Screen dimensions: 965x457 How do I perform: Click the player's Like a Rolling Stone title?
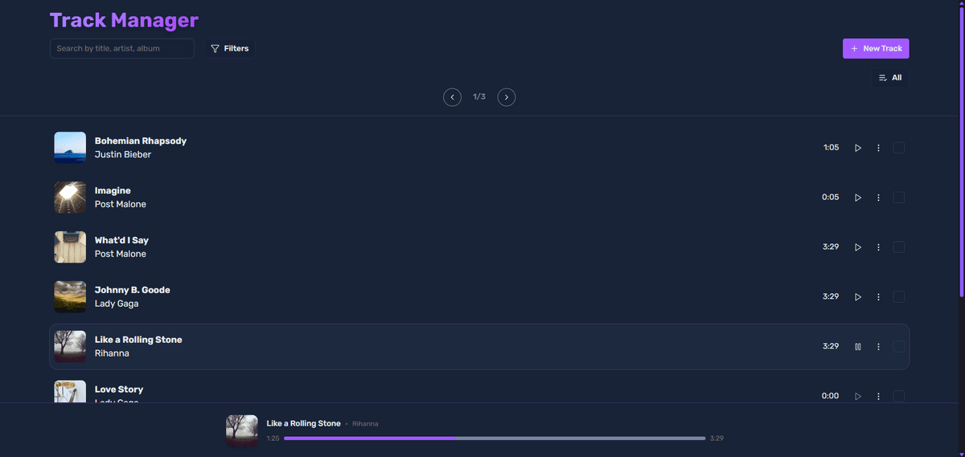[x=304, y=423]
